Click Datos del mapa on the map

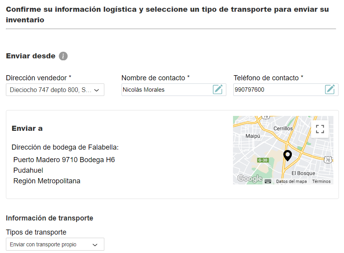tap(291, 181)
